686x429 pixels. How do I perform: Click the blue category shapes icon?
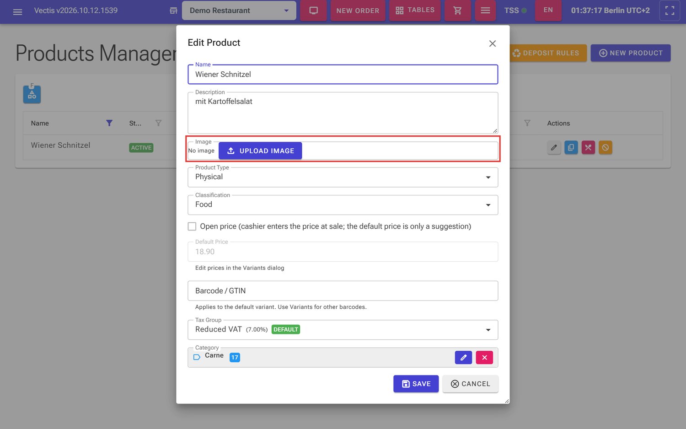pos(32,94)
